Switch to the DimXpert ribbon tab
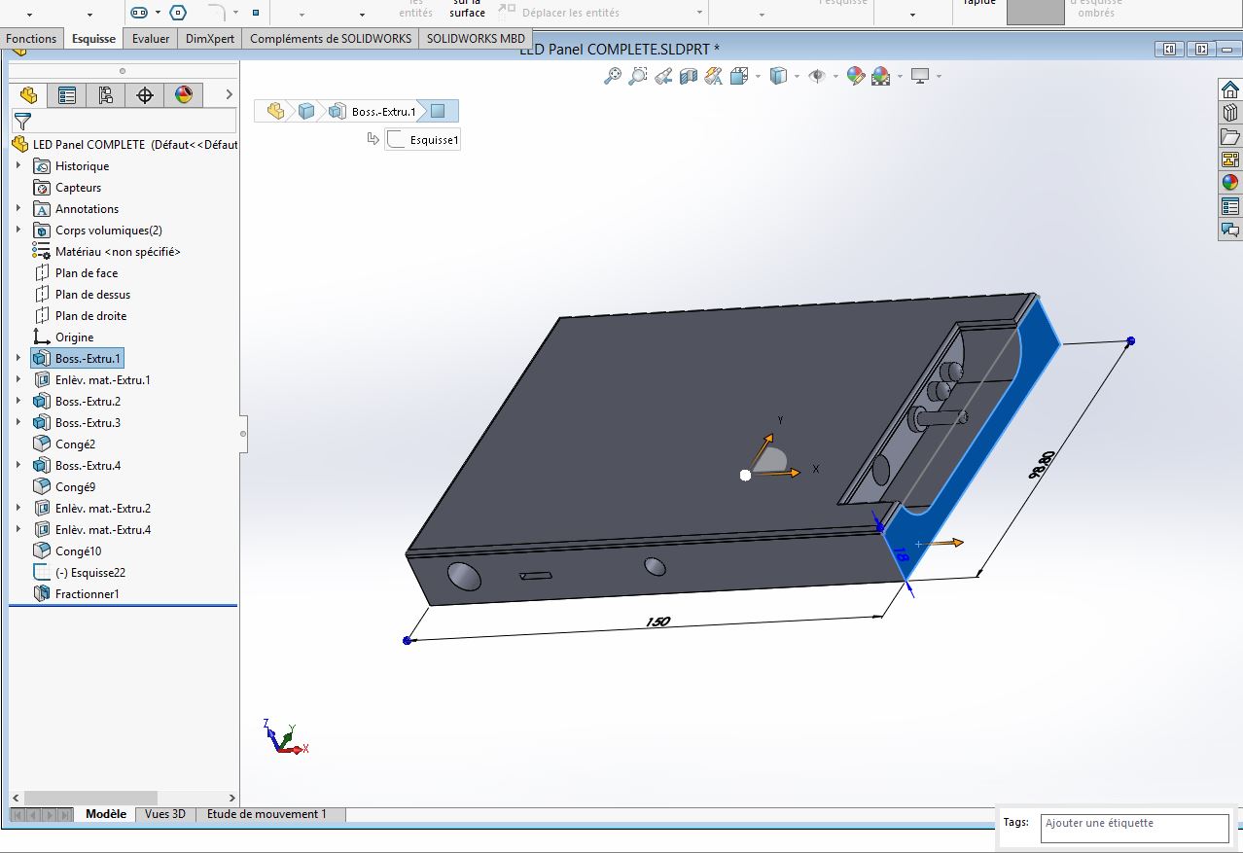The height and width of the screenshot is (853, 1243). [x=210, y=39]
